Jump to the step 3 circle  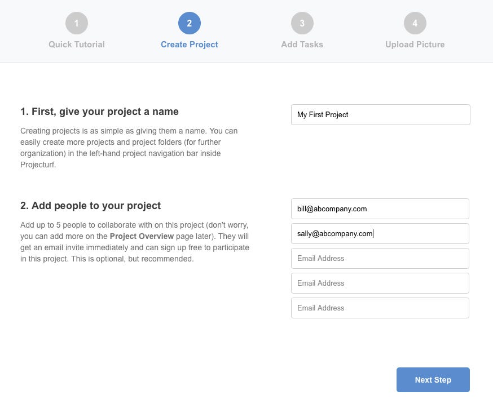[302, 23]
